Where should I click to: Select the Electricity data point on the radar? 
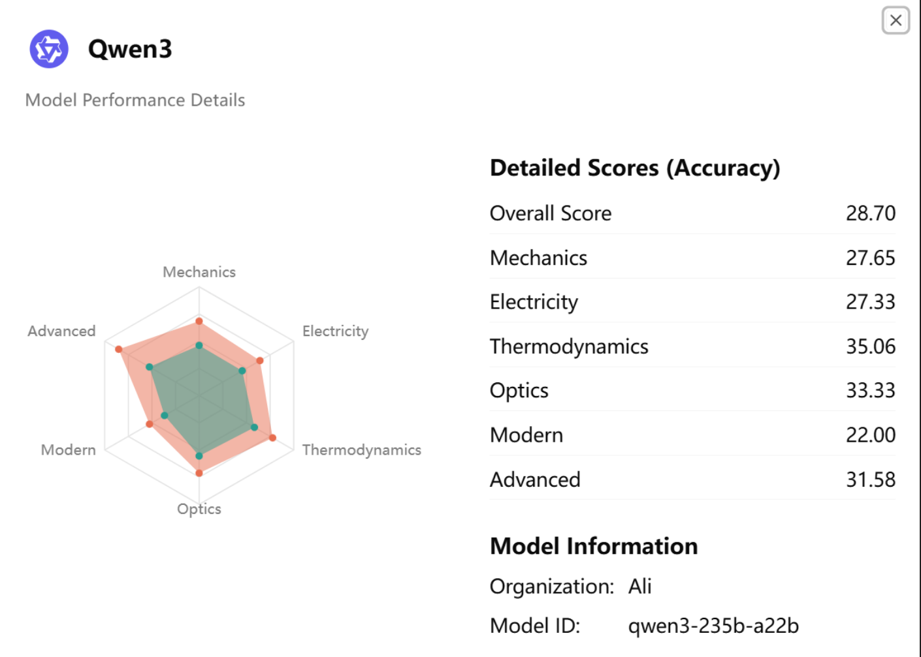tap(259, 359)
